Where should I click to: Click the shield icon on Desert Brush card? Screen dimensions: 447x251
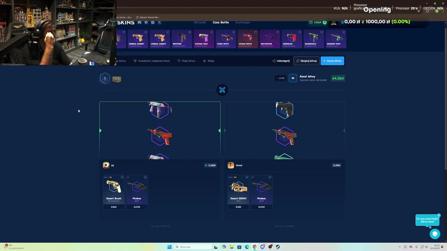pyautogui.click(x=122, y=177)
